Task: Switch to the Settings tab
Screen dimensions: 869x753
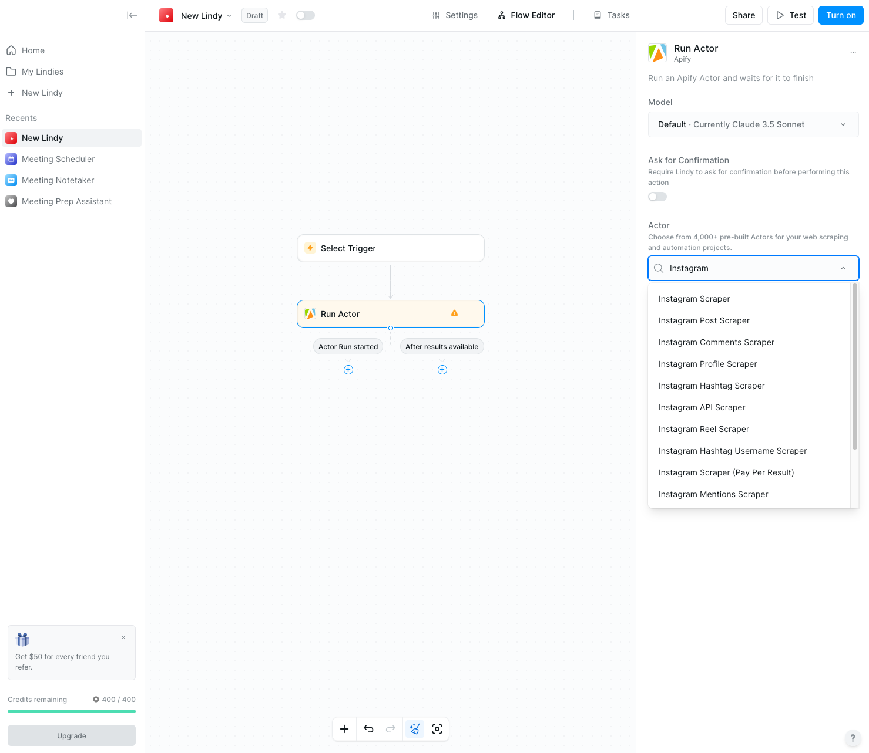Action: coord(455,15)
